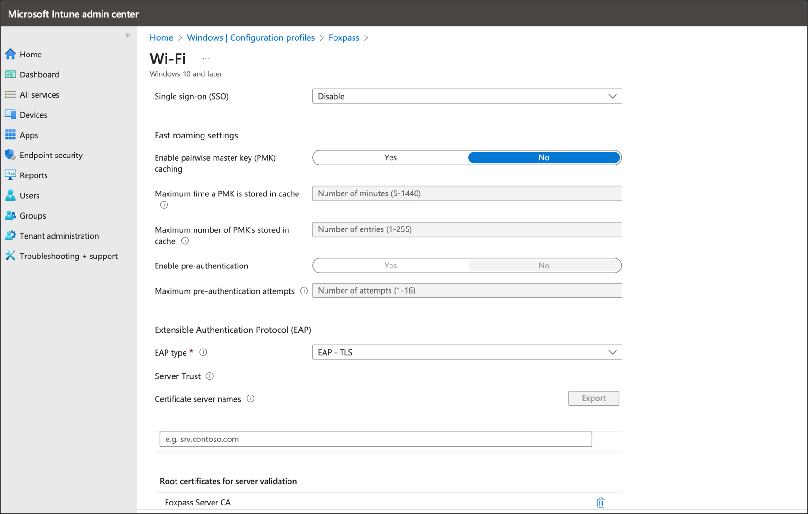This screenshot has height=514, width=808.
Task: Click the Devices icon in navigation
Action: (x=10, y=115)
